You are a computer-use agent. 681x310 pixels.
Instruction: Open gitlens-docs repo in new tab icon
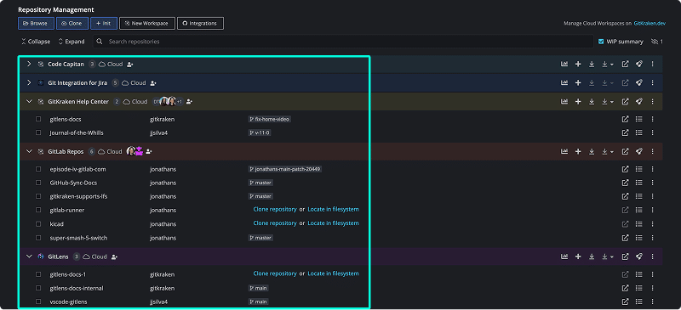pyautogui.click(x=625, y=119)
